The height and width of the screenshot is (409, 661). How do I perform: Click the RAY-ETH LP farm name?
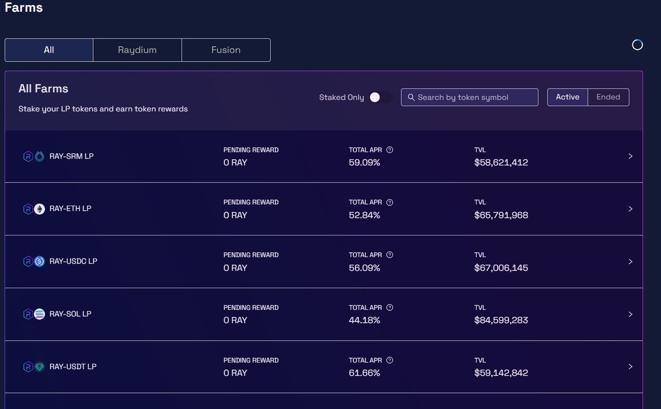70,209
